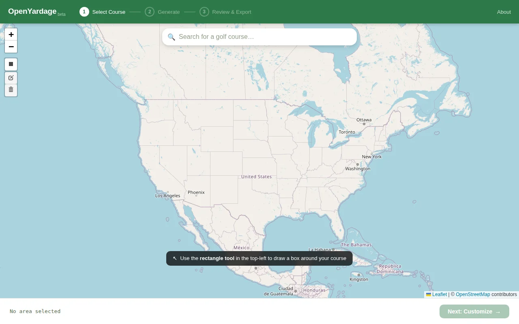
Task: Select the rectangle draw tool
Action: pyautogui.click(x=11, y=64)
